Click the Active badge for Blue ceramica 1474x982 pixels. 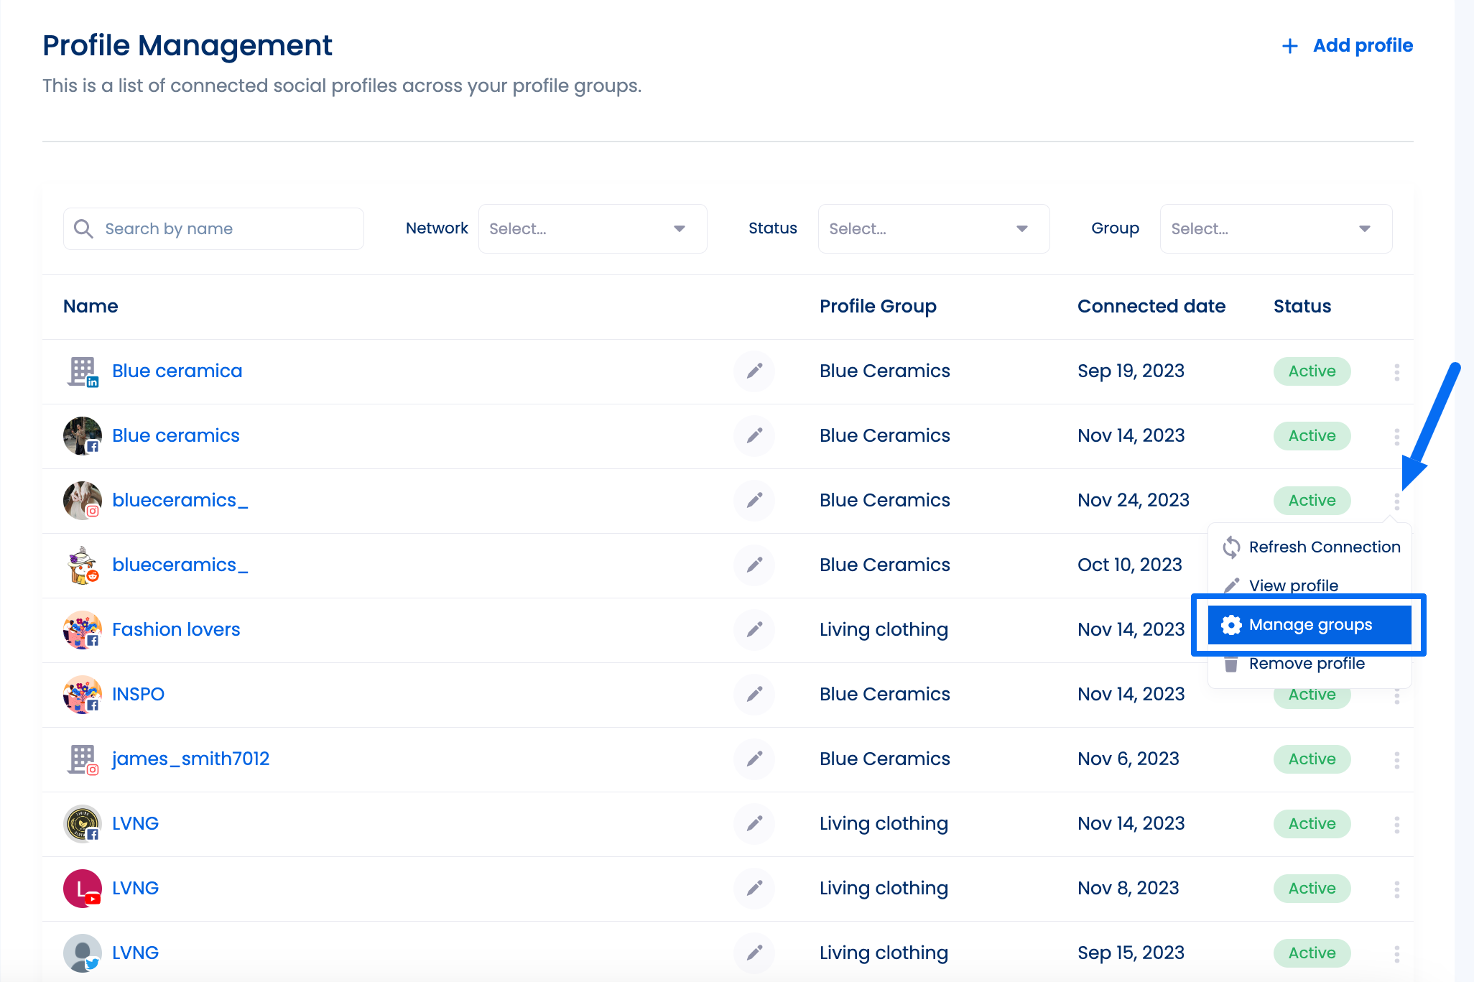click(x=1312, y=371)
